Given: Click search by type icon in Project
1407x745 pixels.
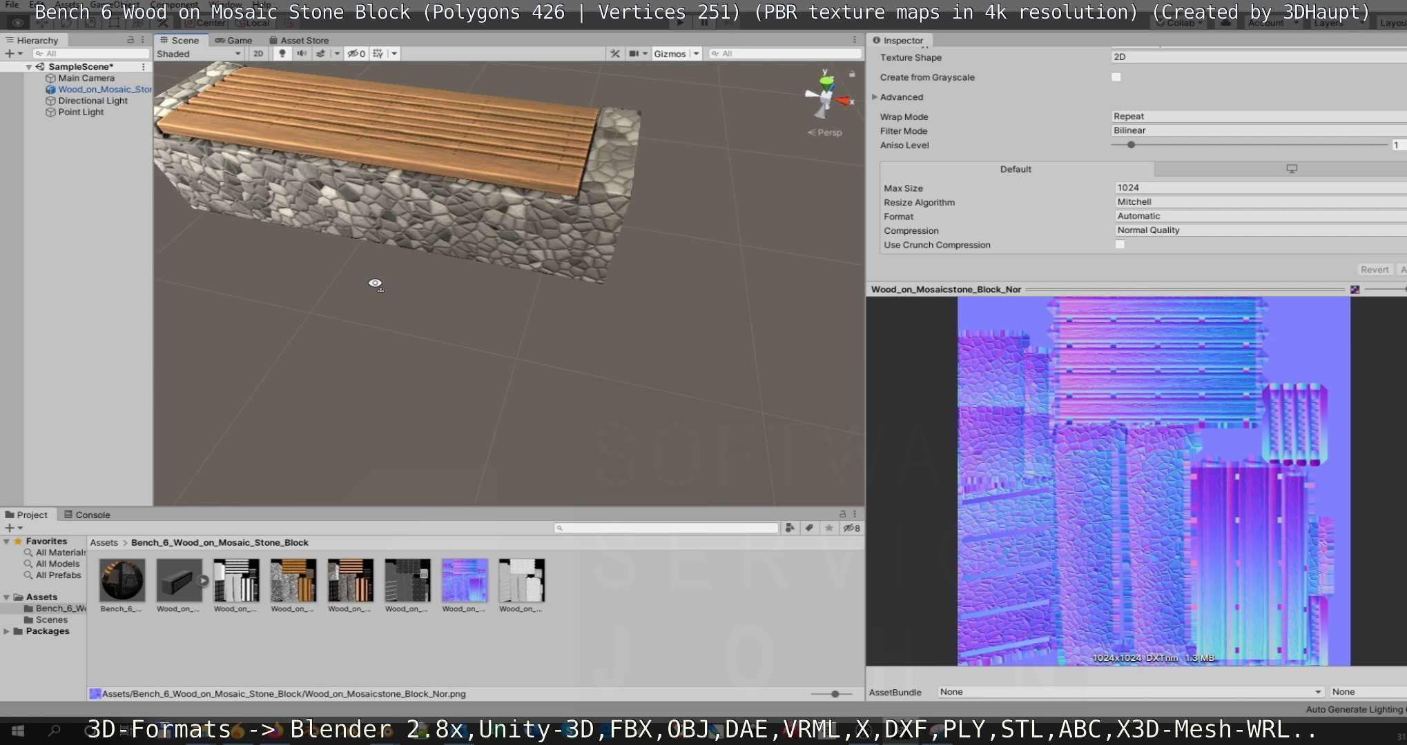Looking at the screenshot, I should 790,528.
